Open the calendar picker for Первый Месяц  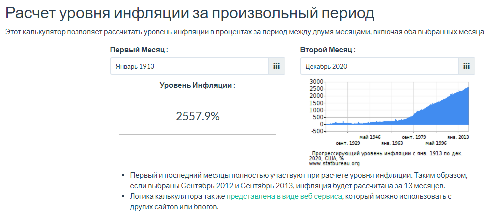tap(276, 66)
